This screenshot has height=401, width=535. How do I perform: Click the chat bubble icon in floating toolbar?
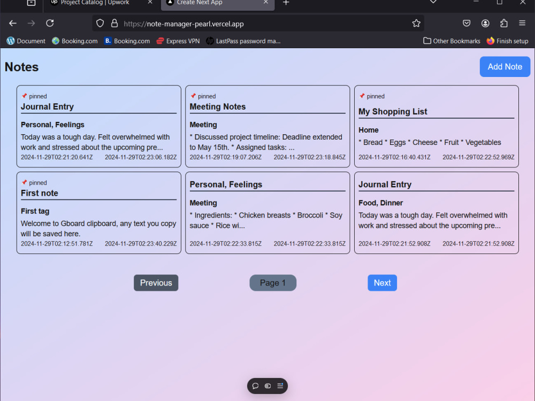pyautogui.click(x=255, y=386)
